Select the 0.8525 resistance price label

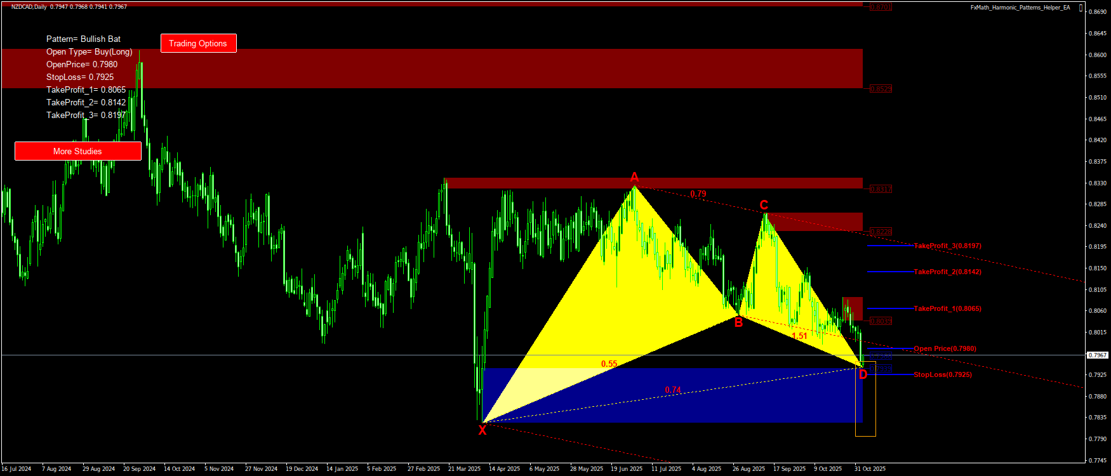tap(881, 89)
